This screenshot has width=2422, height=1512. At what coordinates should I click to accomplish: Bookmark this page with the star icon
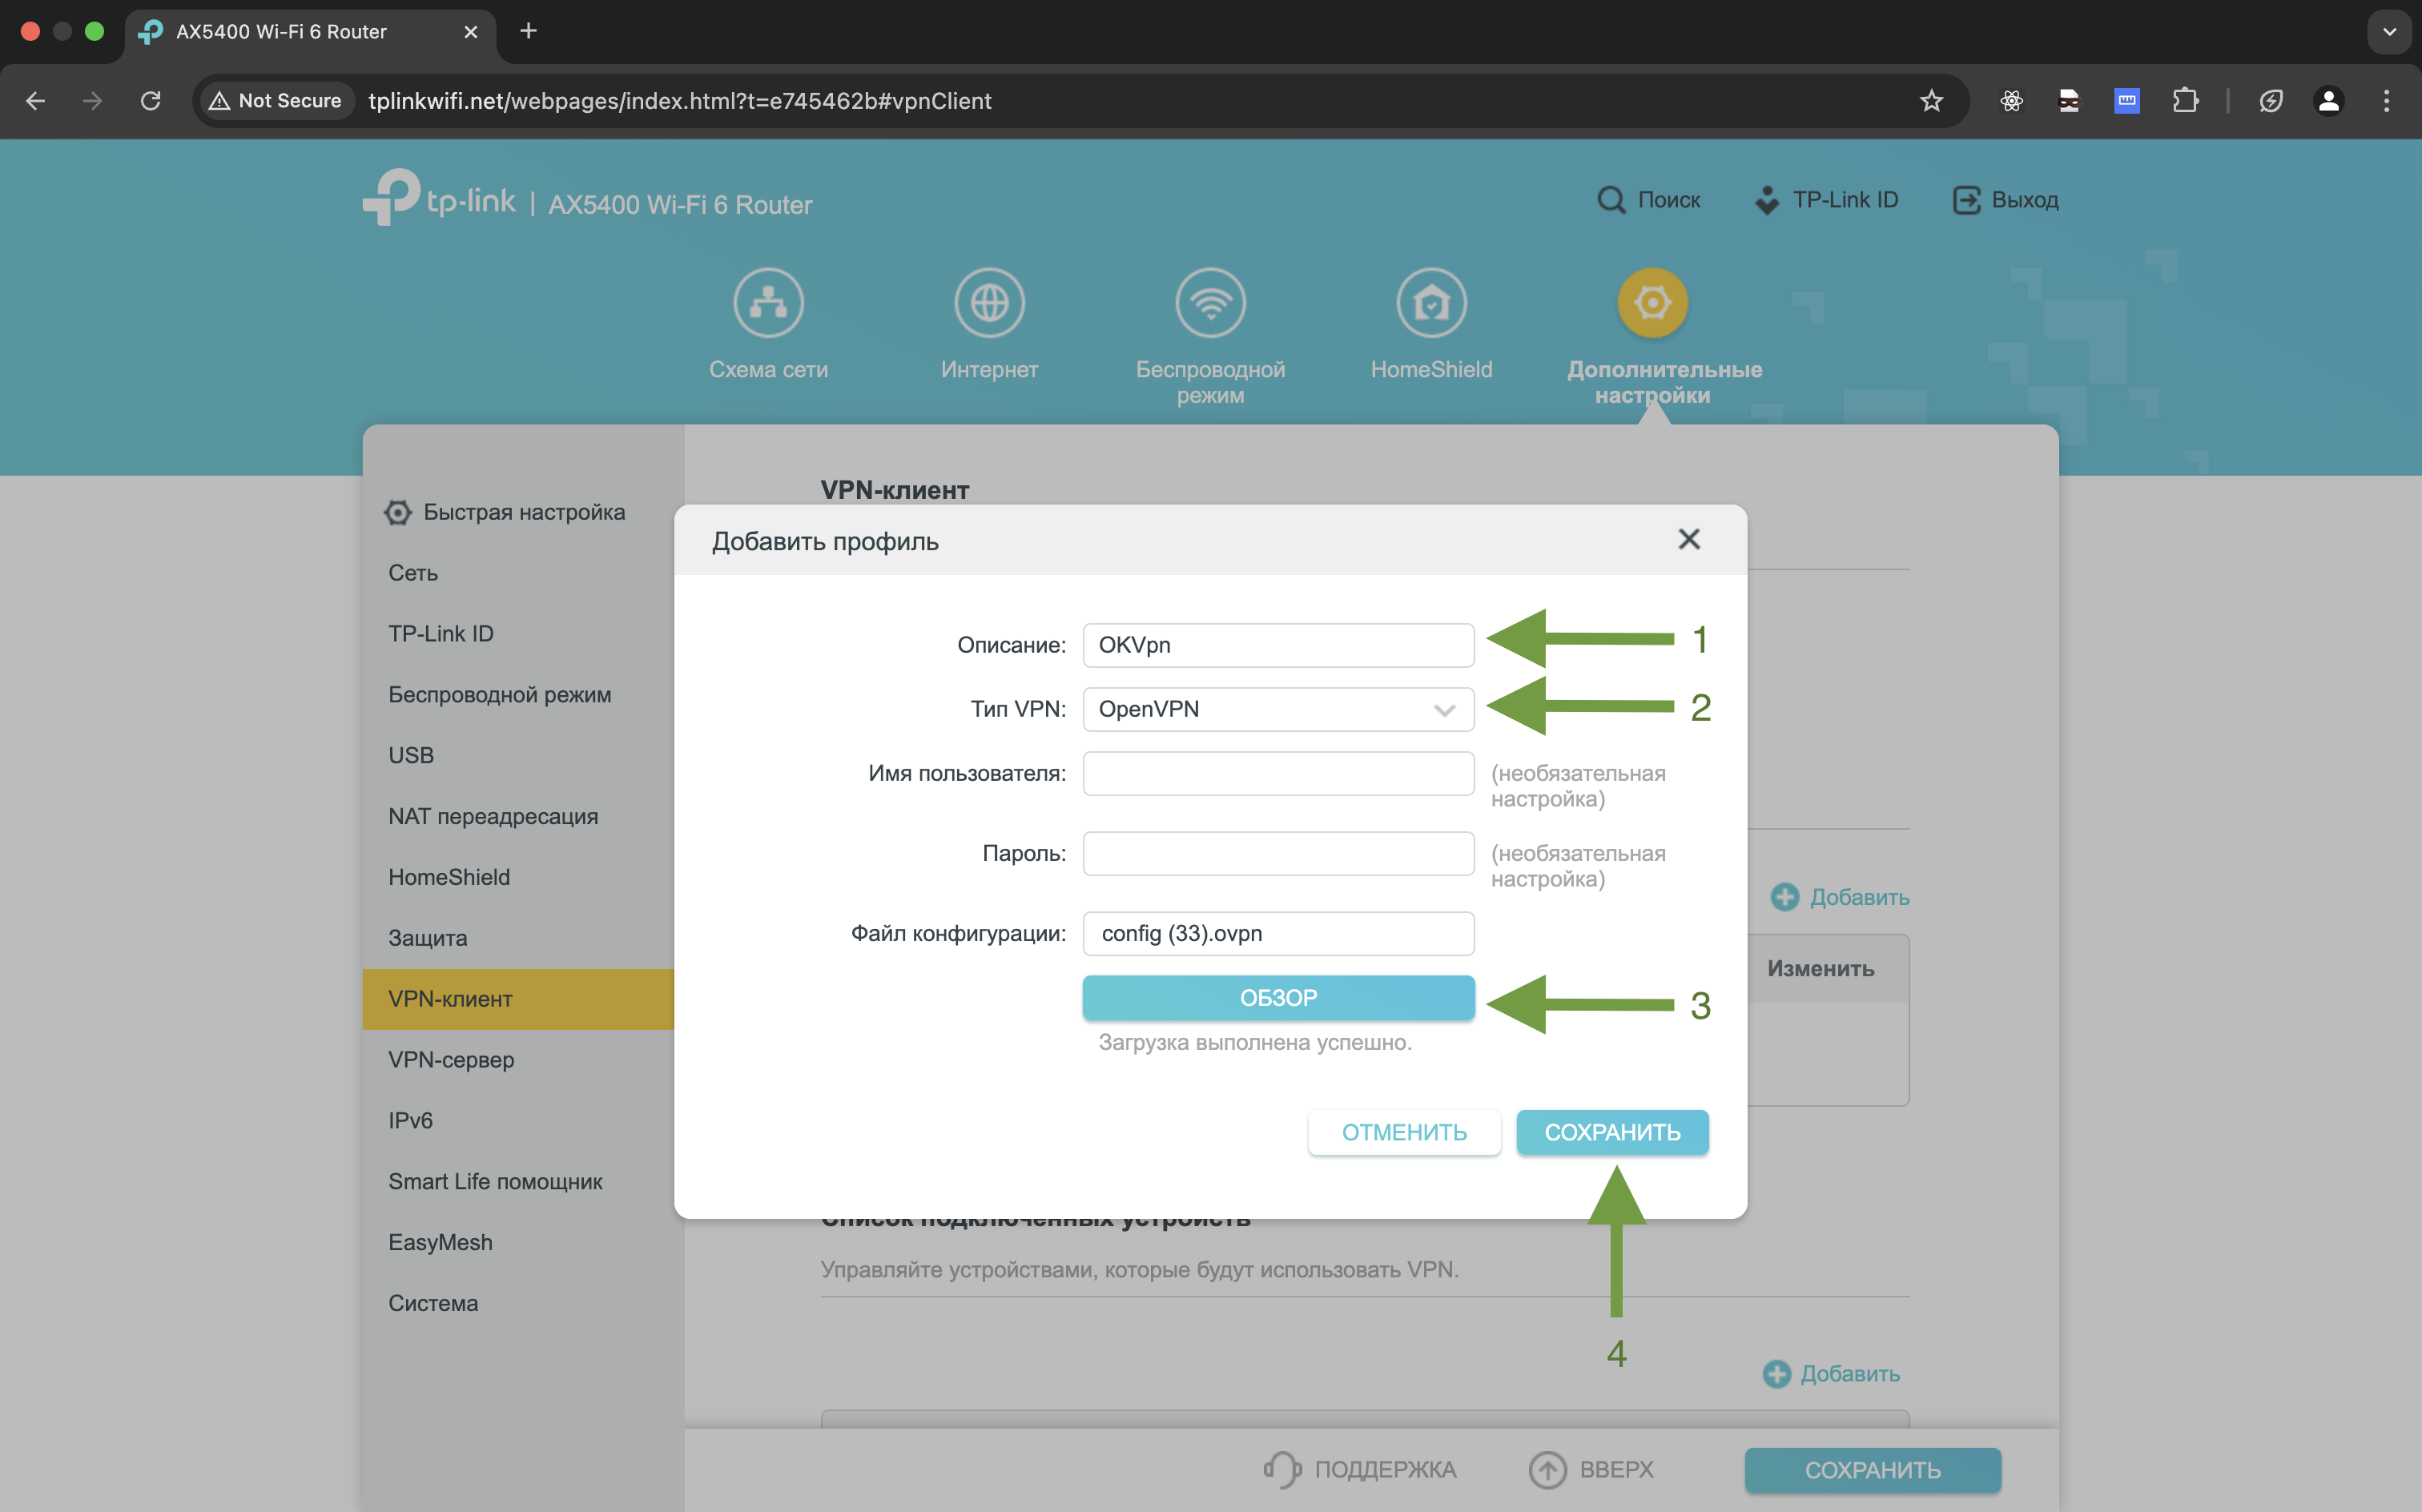tap(1931, 101)
